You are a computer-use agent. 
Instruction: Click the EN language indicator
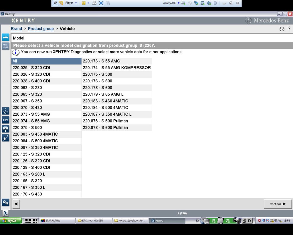tap(197, 221)
